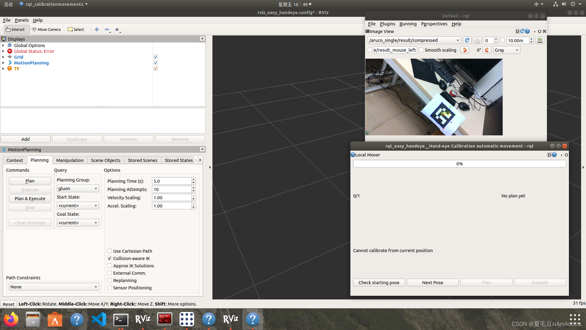Click the Reset button in RViz
The image size is (586, 330).
pos(9,304)
